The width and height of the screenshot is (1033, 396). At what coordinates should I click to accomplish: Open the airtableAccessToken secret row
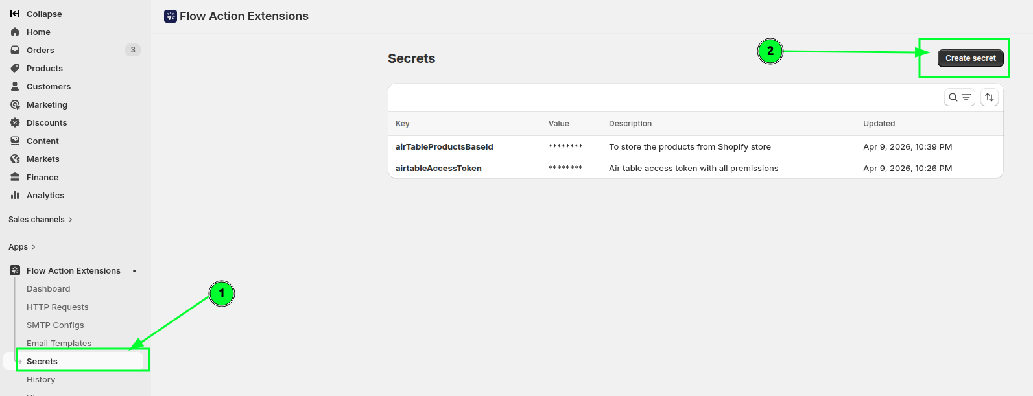click(x=438, y=169)
